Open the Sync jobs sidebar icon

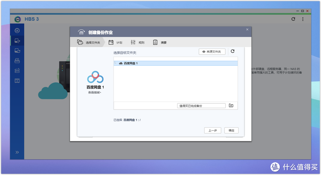(x=17, y=51)
